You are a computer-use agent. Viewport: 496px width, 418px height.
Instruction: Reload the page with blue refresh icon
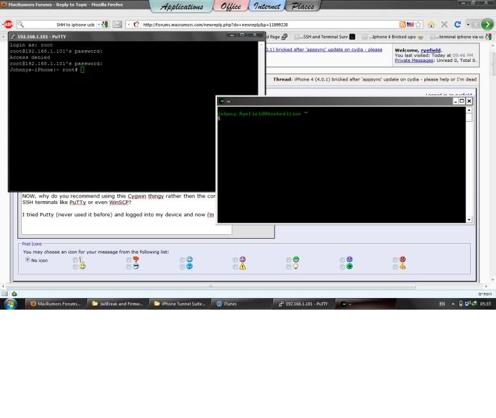pyautogui.click(x=457, y=25)
